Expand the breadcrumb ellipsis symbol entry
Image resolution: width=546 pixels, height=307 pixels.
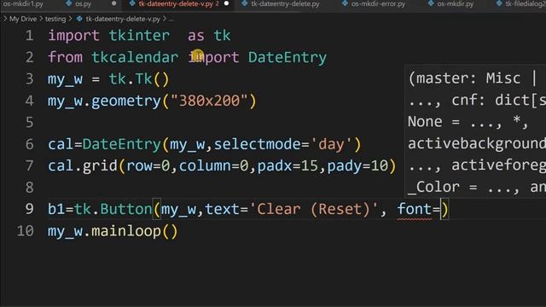pos(171,20)
